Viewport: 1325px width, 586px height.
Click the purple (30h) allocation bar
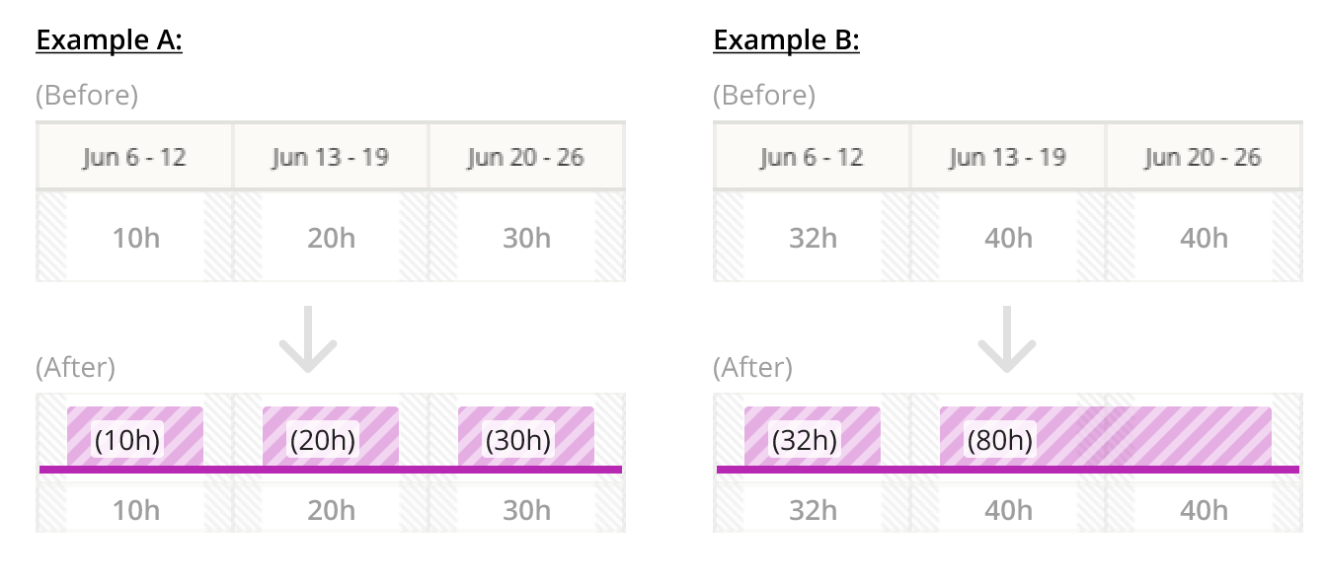point(526,436)
